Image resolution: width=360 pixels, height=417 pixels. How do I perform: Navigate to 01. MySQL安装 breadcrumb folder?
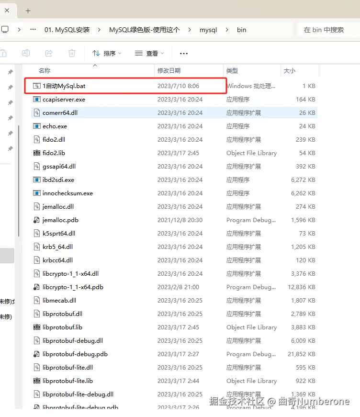(67, 30)
